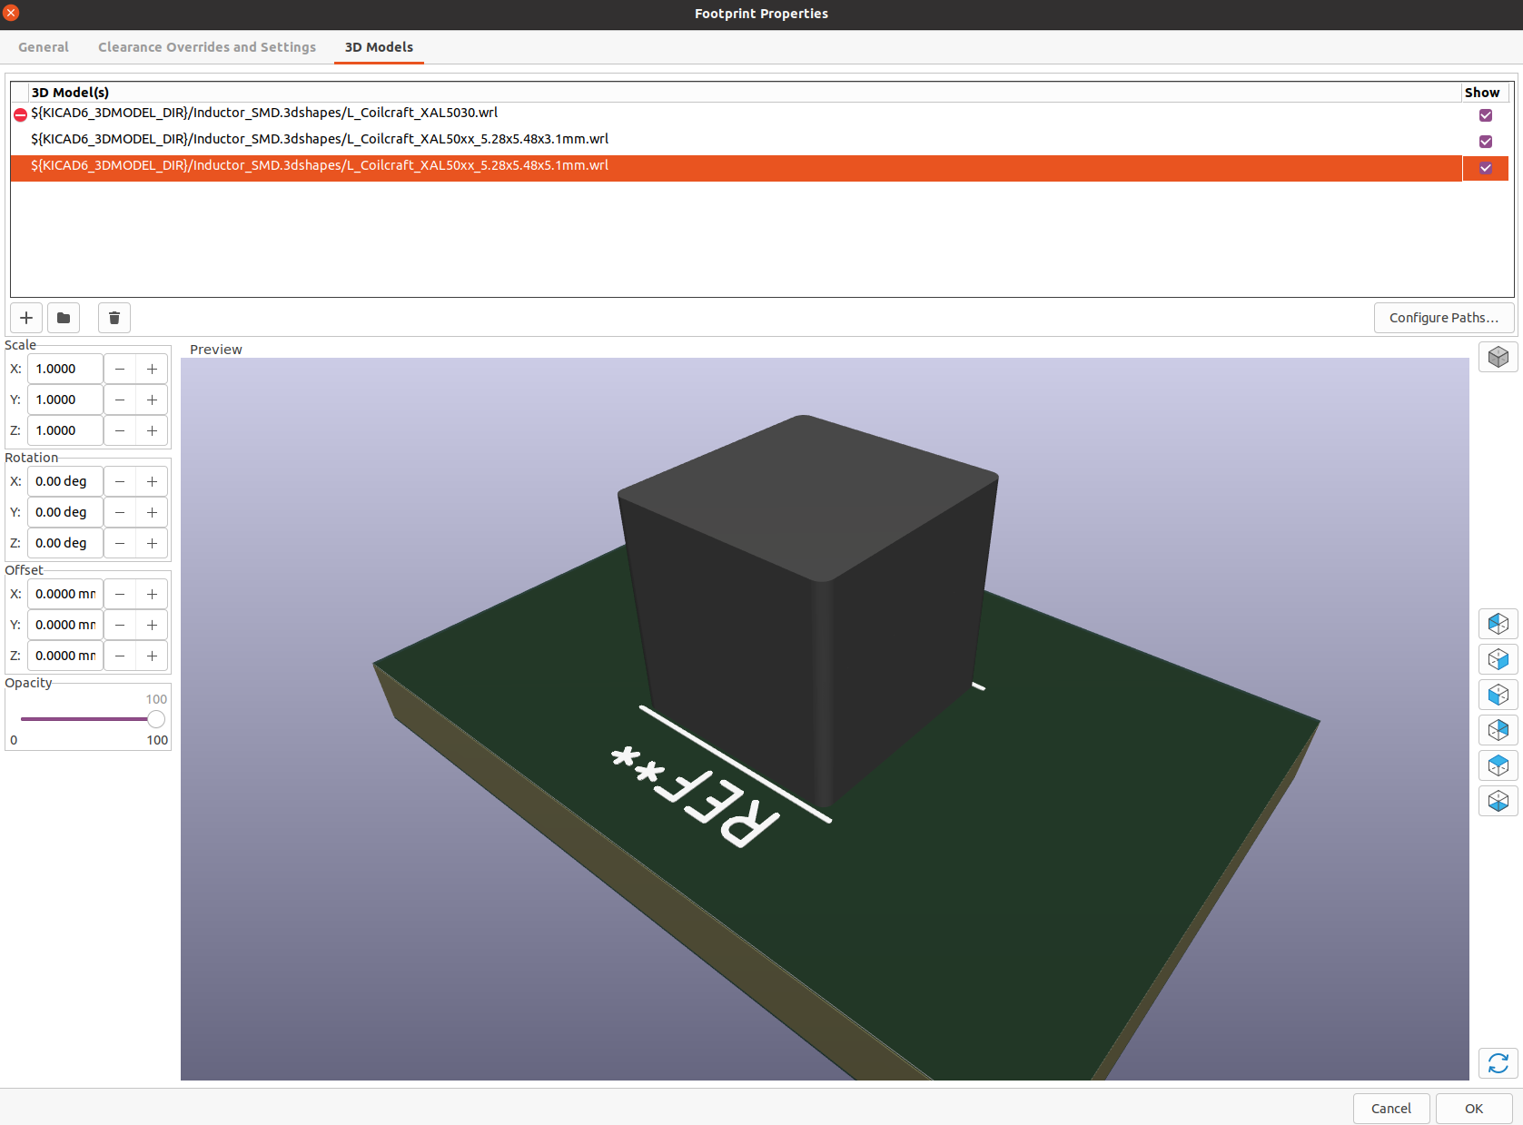The height and width of the screenshot is (1125, 1523).
Task: Click the reload board refresh icon
Action: click(x=1498, y=1062)
